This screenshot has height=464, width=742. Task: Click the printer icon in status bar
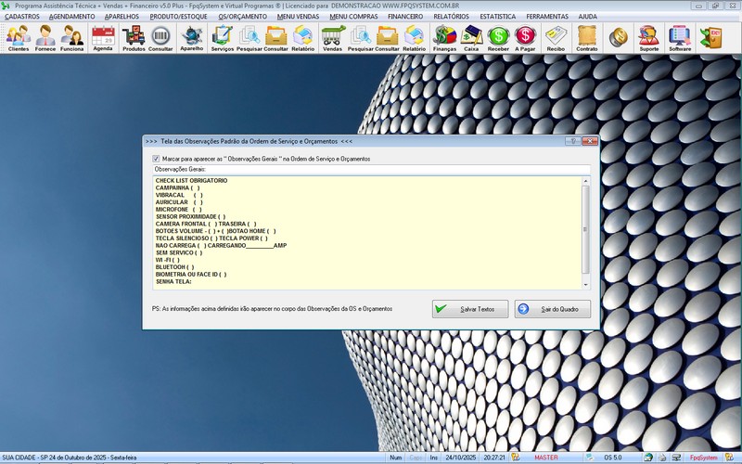point(662,458)
